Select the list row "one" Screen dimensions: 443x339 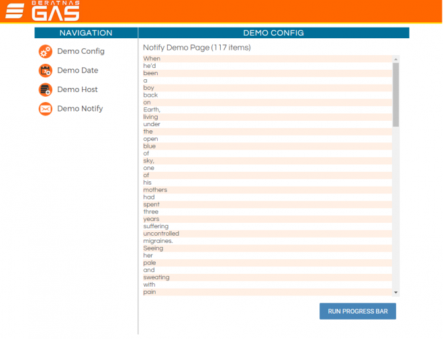268,168
